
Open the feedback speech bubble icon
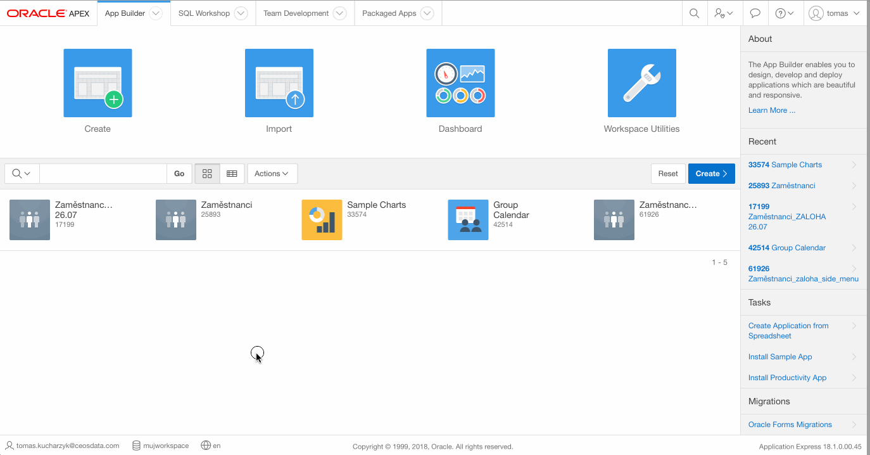[755, 13]
